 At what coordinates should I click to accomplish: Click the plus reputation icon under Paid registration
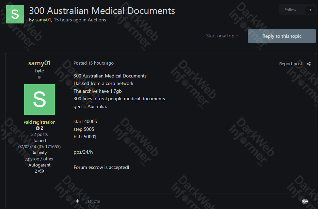click(37, 128)
